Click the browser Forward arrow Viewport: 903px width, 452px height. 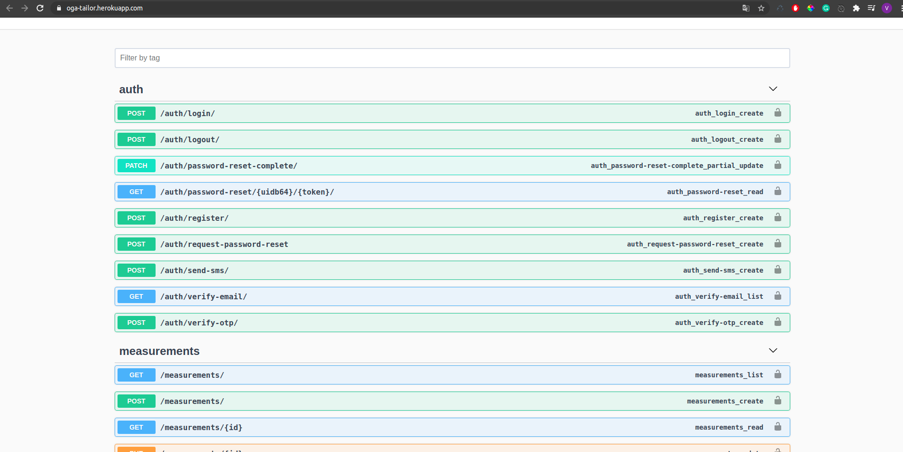[x=25, y=8]
